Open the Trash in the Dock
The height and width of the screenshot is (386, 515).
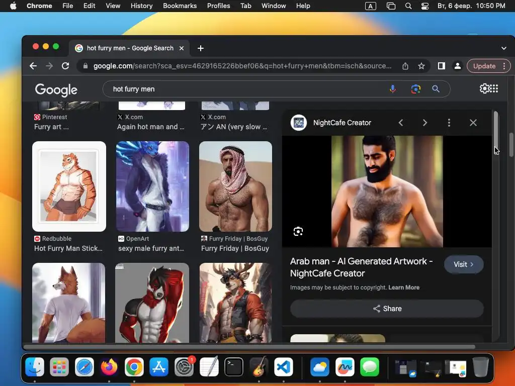coord(480,366)
